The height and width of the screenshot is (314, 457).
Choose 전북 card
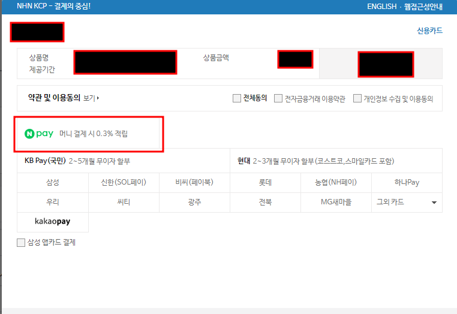point(265,202)
